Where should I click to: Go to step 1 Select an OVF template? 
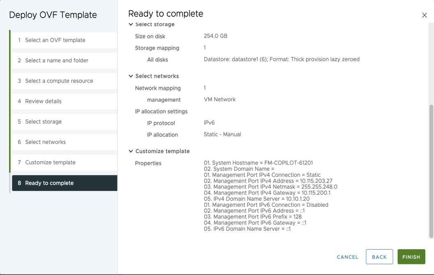[55, 40]
